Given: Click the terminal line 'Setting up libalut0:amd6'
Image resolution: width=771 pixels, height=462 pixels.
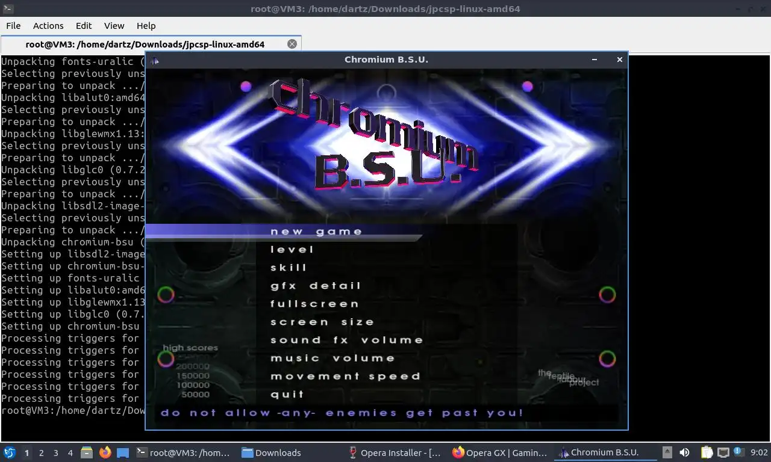Looking at the screenshot, I should [x=73, y=290].
